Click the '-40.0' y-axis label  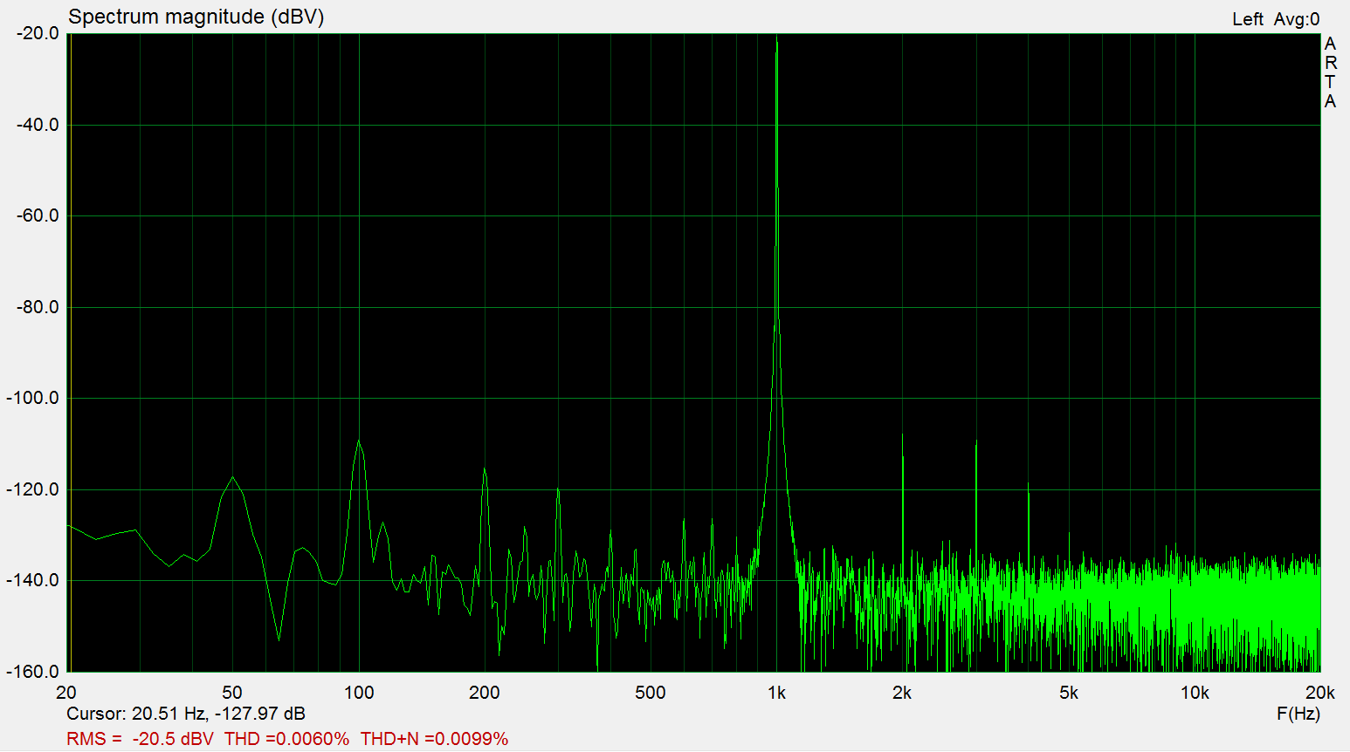click(38, 125)
